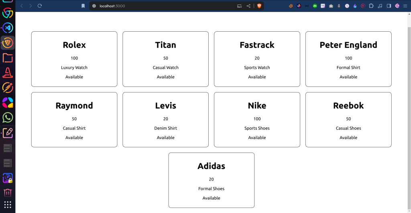Click the Peter England heading

(348, 45)
